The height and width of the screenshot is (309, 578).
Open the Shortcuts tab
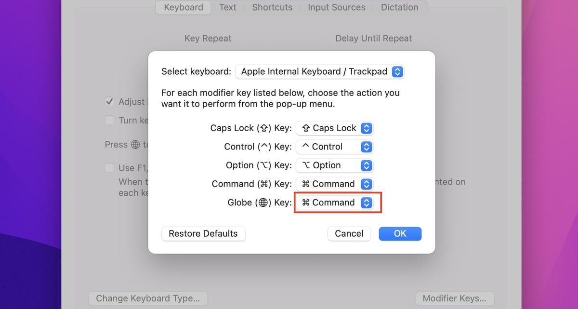point(272,7)
